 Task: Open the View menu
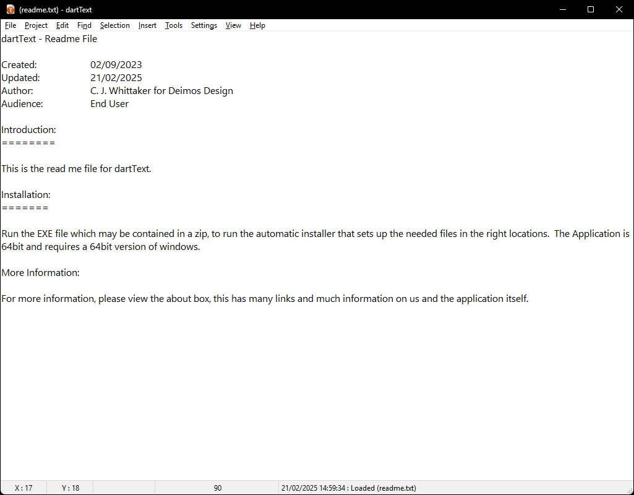(x=233, y=25)
